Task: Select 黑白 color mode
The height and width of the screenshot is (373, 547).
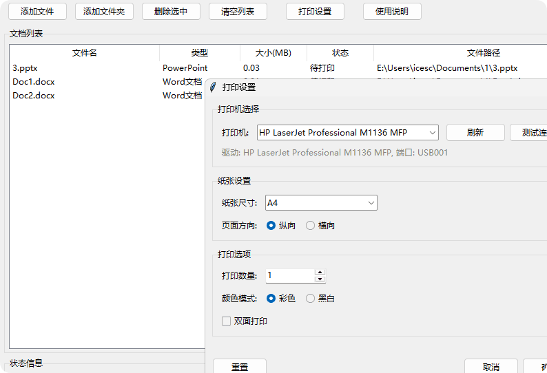Action: coord(320,299)
